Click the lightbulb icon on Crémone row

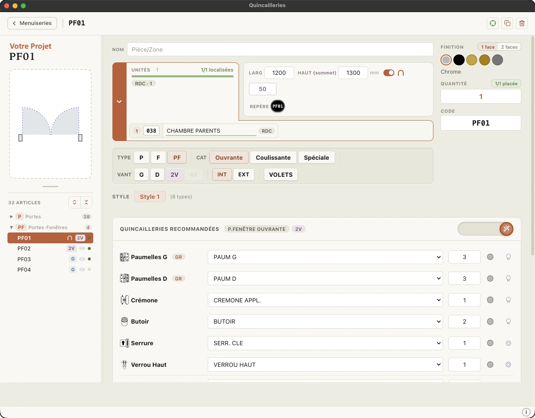click(x=508, y=300)
